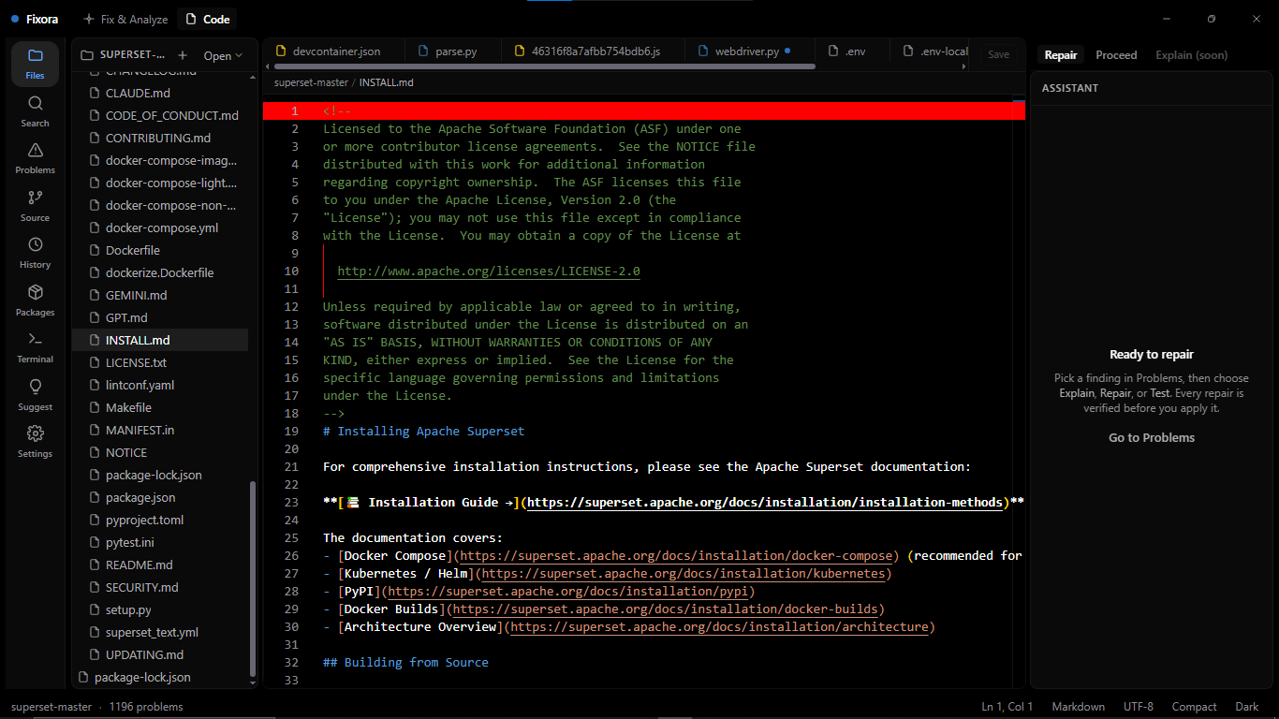Open dockerize.Dockerfile in file tree

159,272
